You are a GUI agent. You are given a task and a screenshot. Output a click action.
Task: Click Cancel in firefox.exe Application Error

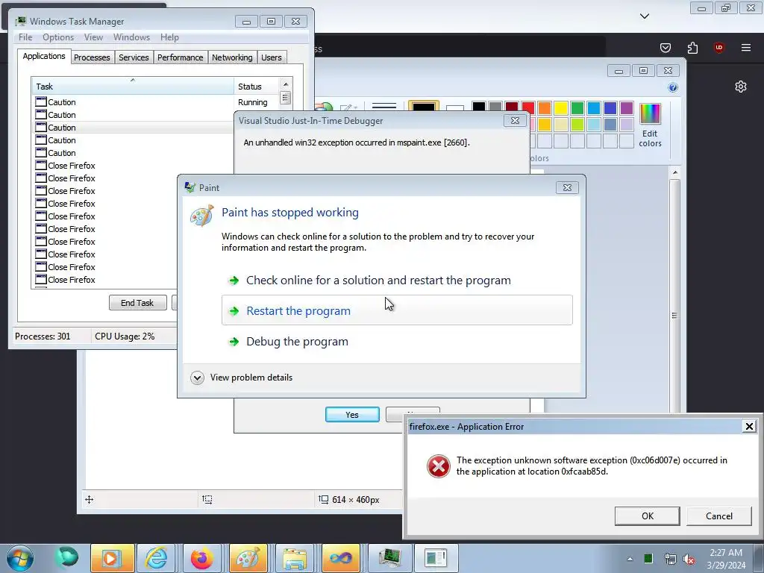point(718,516)
